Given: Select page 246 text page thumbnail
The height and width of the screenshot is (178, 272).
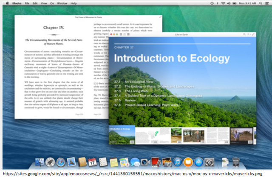Looking at the screenshot, I should coord(218,136).
